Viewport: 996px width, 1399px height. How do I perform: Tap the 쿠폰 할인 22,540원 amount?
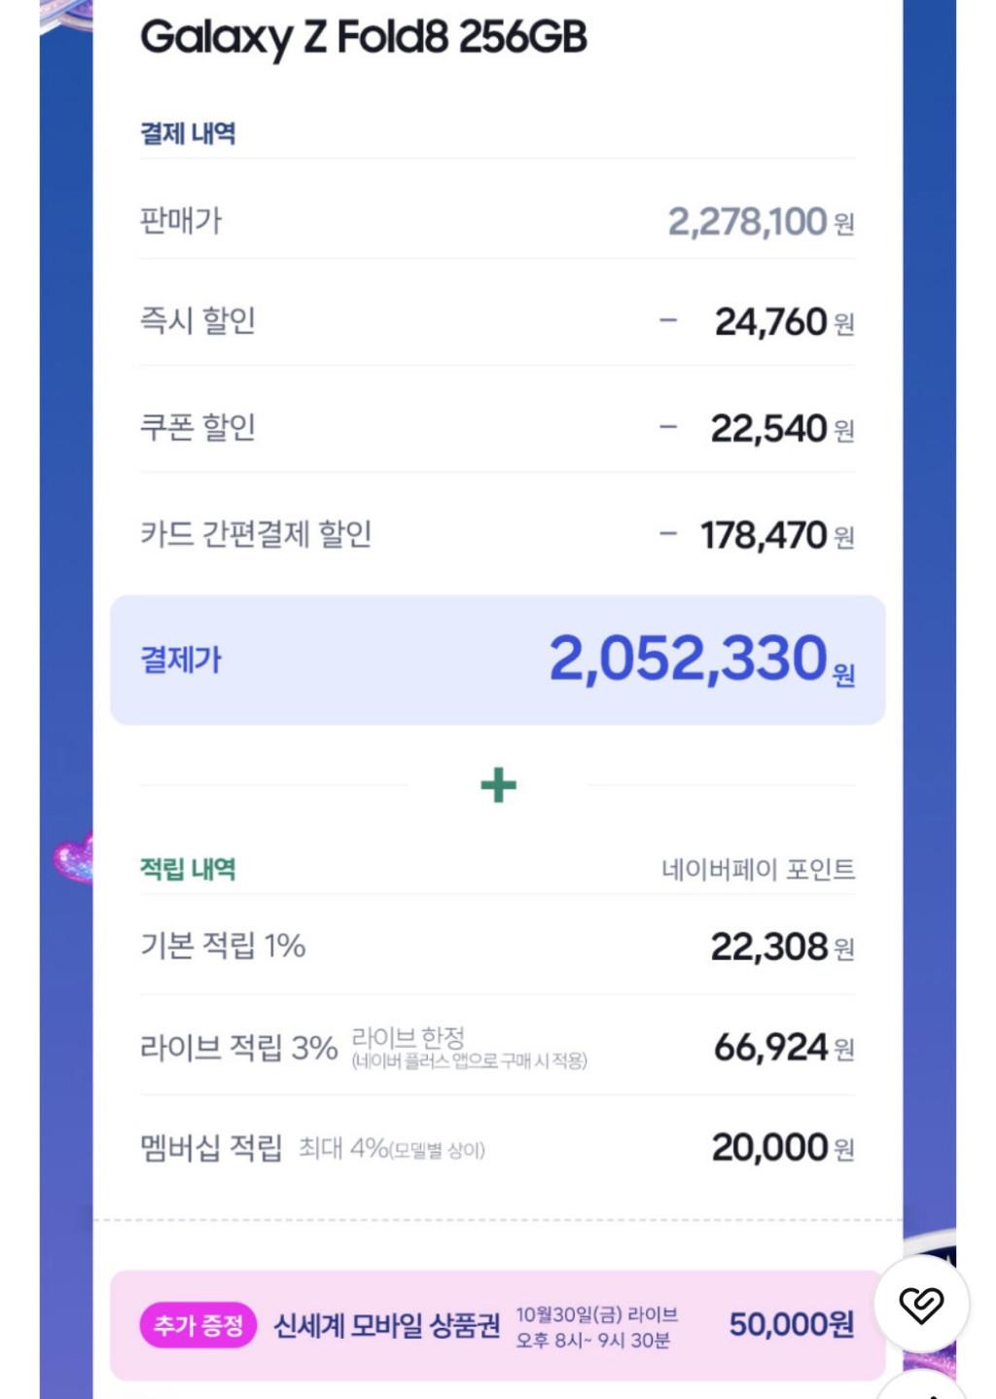point(782,428)
